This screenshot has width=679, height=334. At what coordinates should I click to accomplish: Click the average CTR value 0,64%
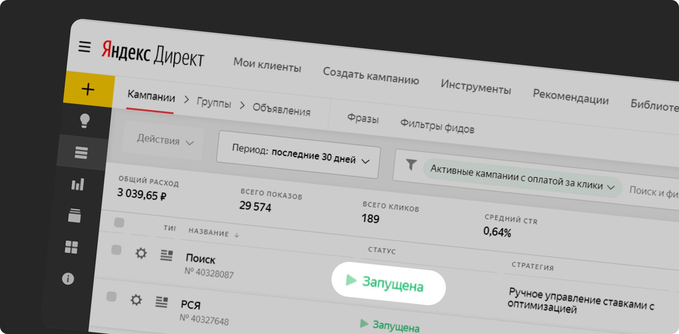(497, 231)
